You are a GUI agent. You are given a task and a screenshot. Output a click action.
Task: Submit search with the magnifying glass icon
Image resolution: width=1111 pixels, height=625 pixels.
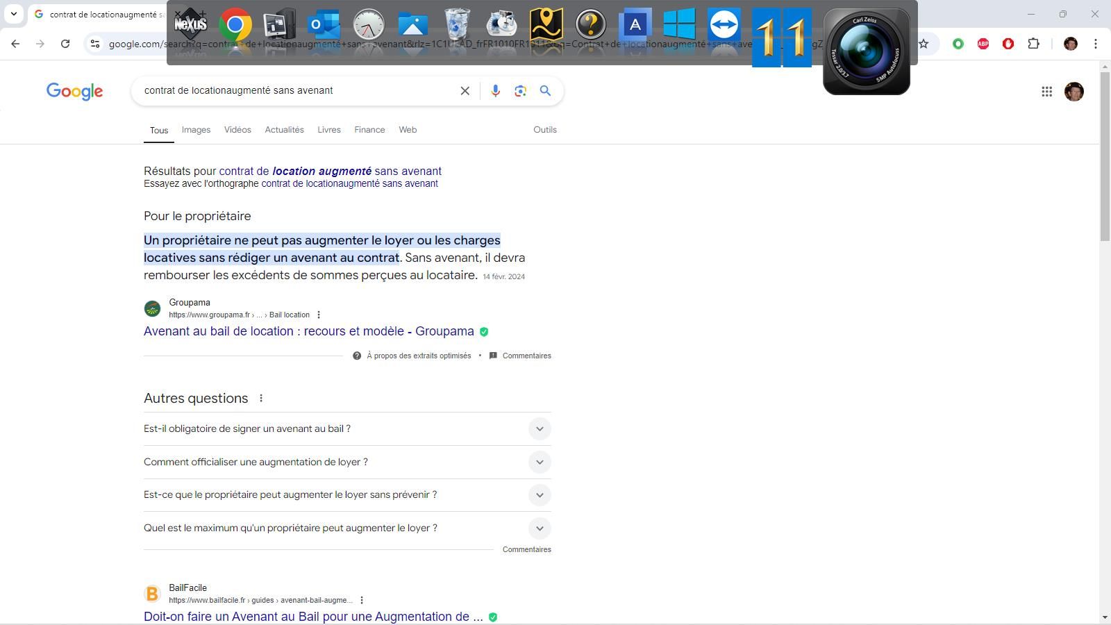pyautogui.click(x=546, y=91)
